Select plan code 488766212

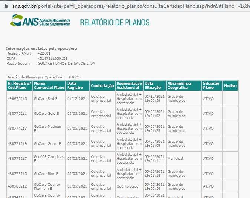tap(17, 186)
